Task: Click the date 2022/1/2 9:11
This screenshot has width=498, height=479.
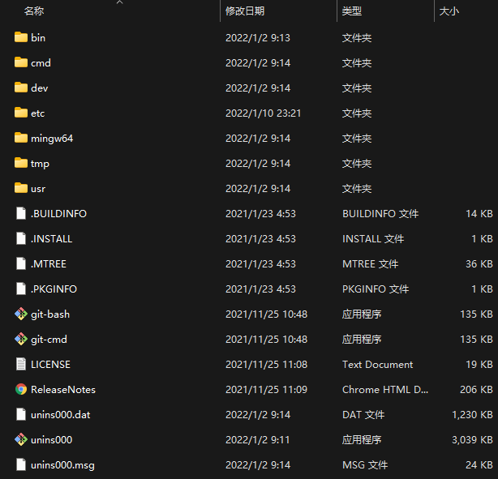Action: (x=258, y=439)
